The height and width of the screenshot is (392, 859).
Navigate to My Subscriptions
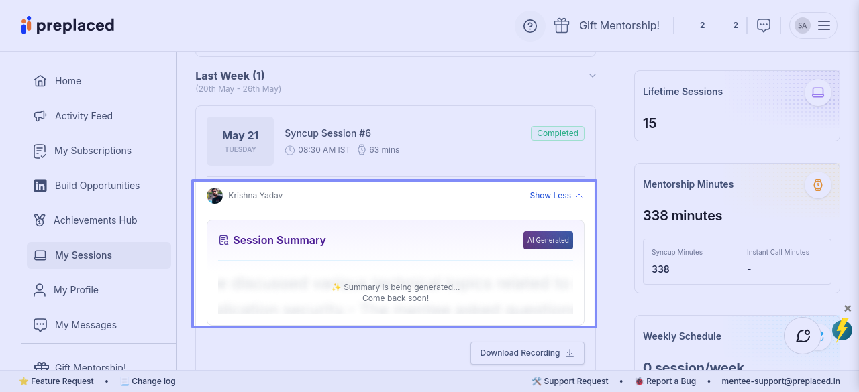93,151
